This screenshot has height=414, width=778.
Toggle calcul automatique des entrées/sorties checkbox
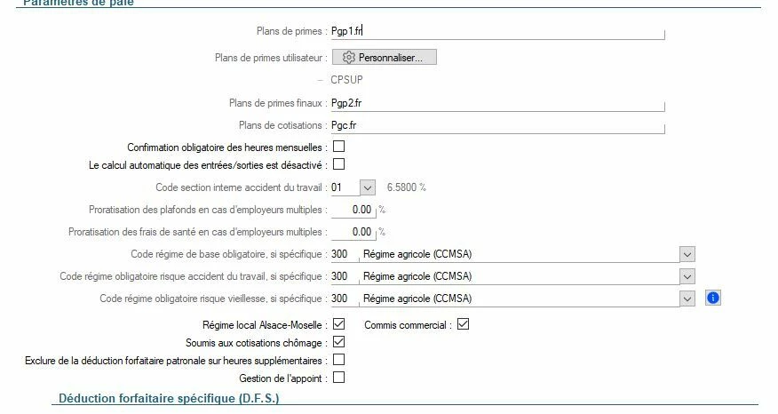[338, 164]
